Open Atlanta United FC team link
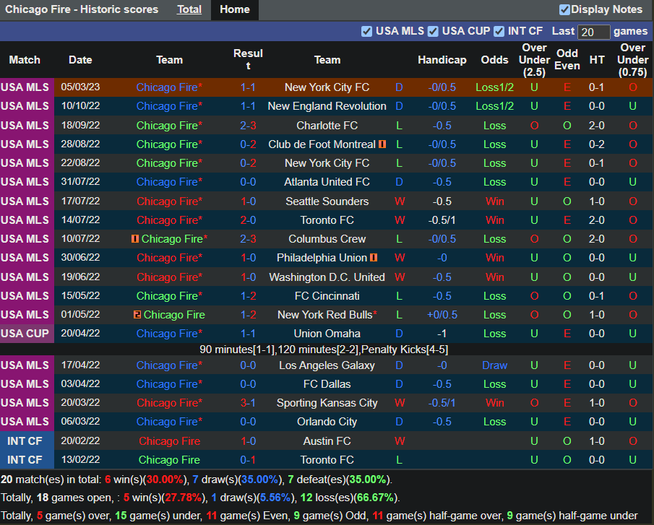Screen dimensions: 654x525 tap(327, 182)
